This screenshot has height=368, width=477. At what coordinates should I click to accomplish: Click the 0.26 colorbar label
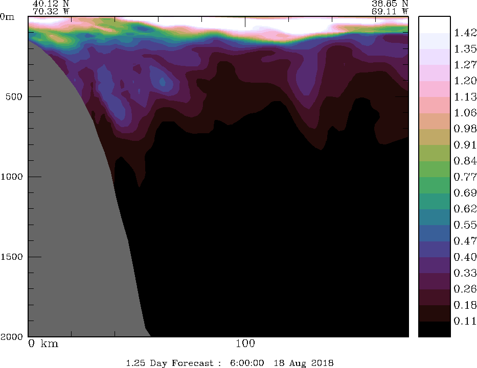(x=465, y=289)
